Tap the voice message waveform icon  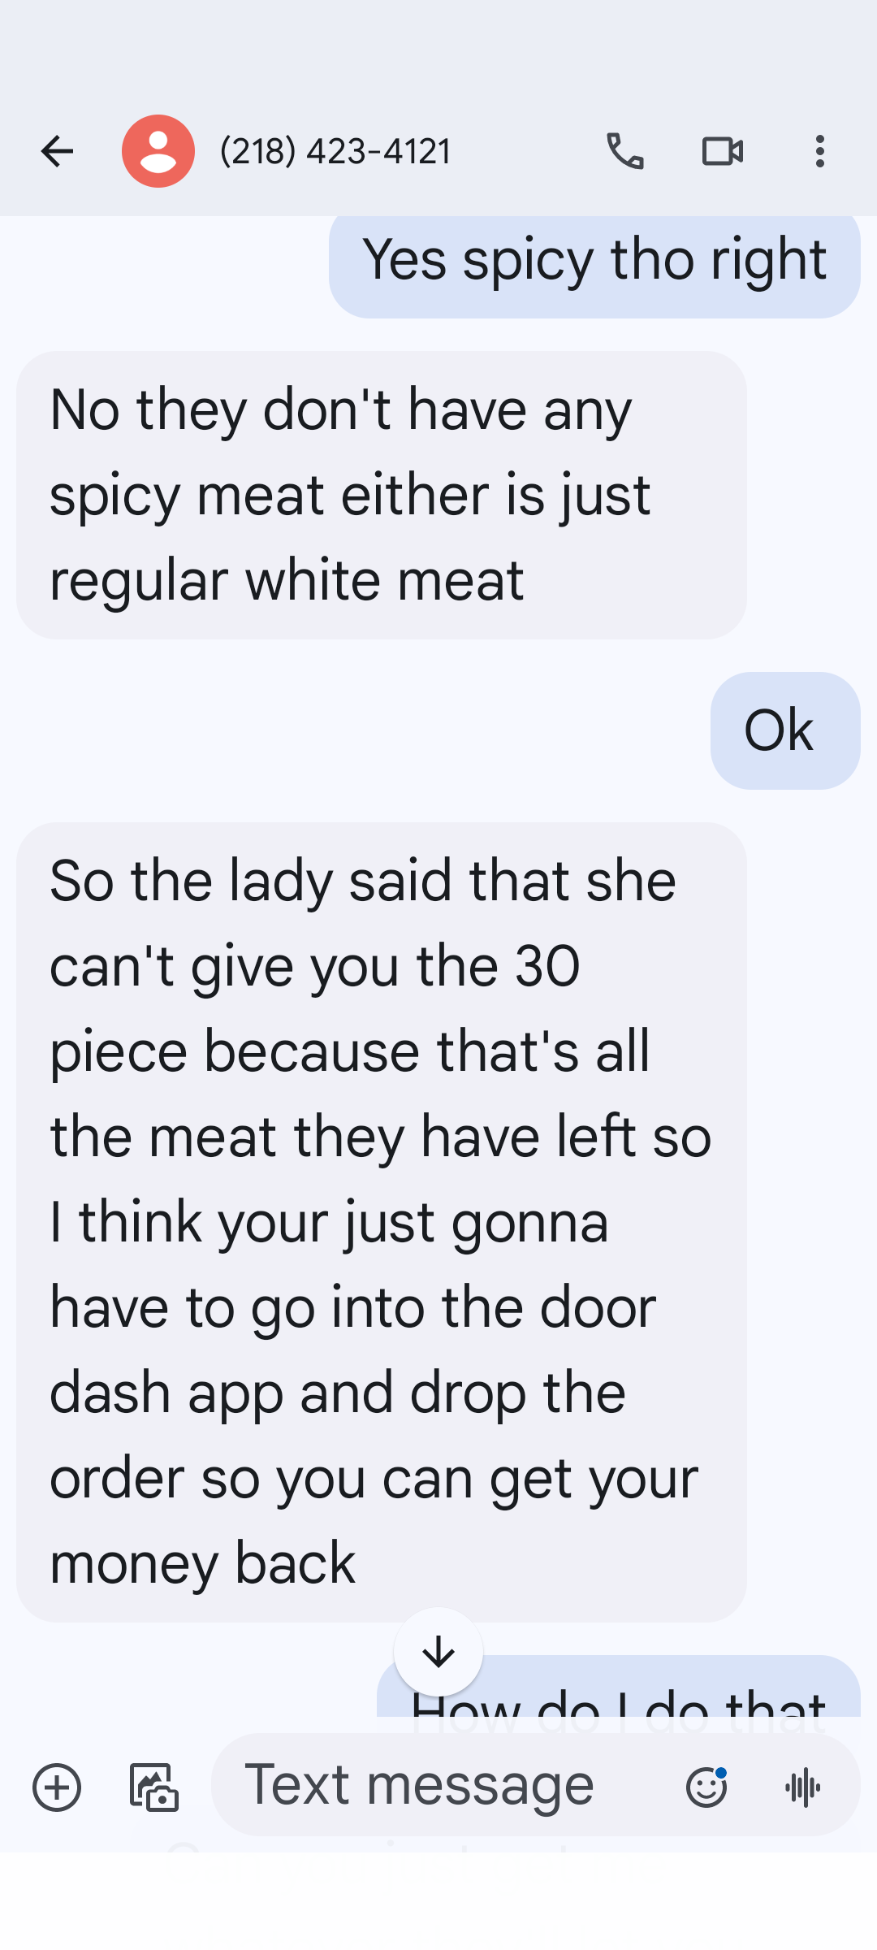(804, 1787)
